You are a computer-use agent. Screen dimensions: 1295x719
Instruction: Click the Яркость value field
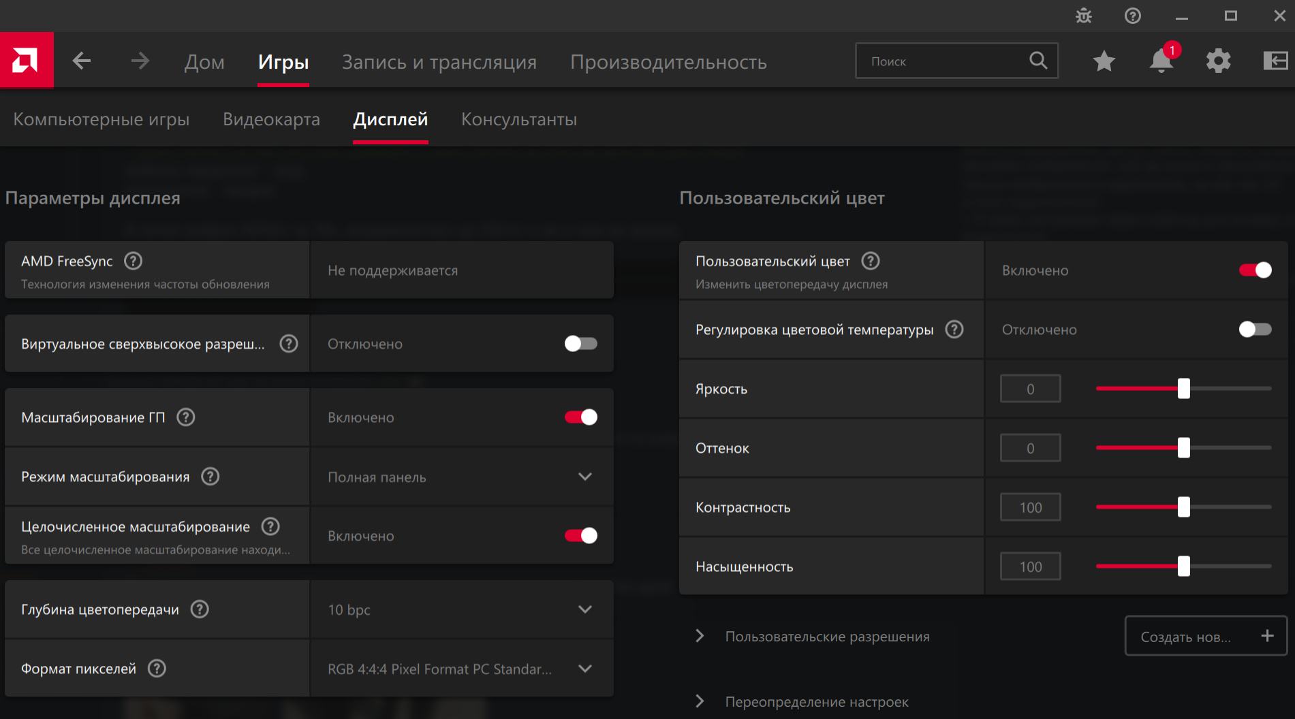tap(1031, 389)
